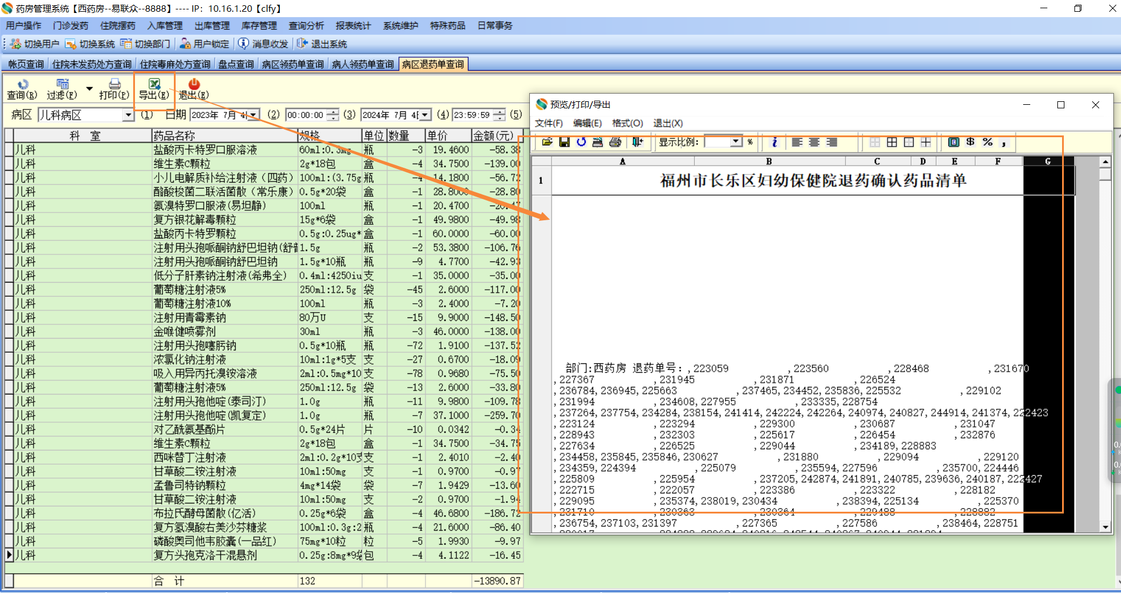Open the 显示比例 zoom dropdown
The width and height of the screenshot is (1121, 593).
pyautogui.click(x=736, y=142)
